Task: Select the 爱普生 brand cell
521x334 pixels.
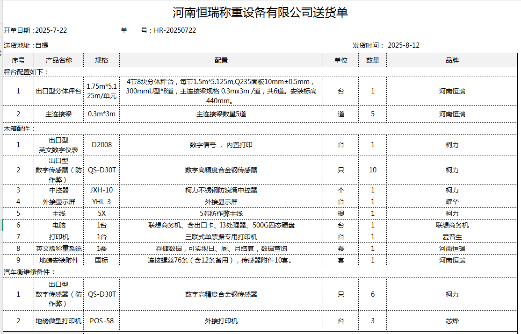Action: [x=452, y=237]
